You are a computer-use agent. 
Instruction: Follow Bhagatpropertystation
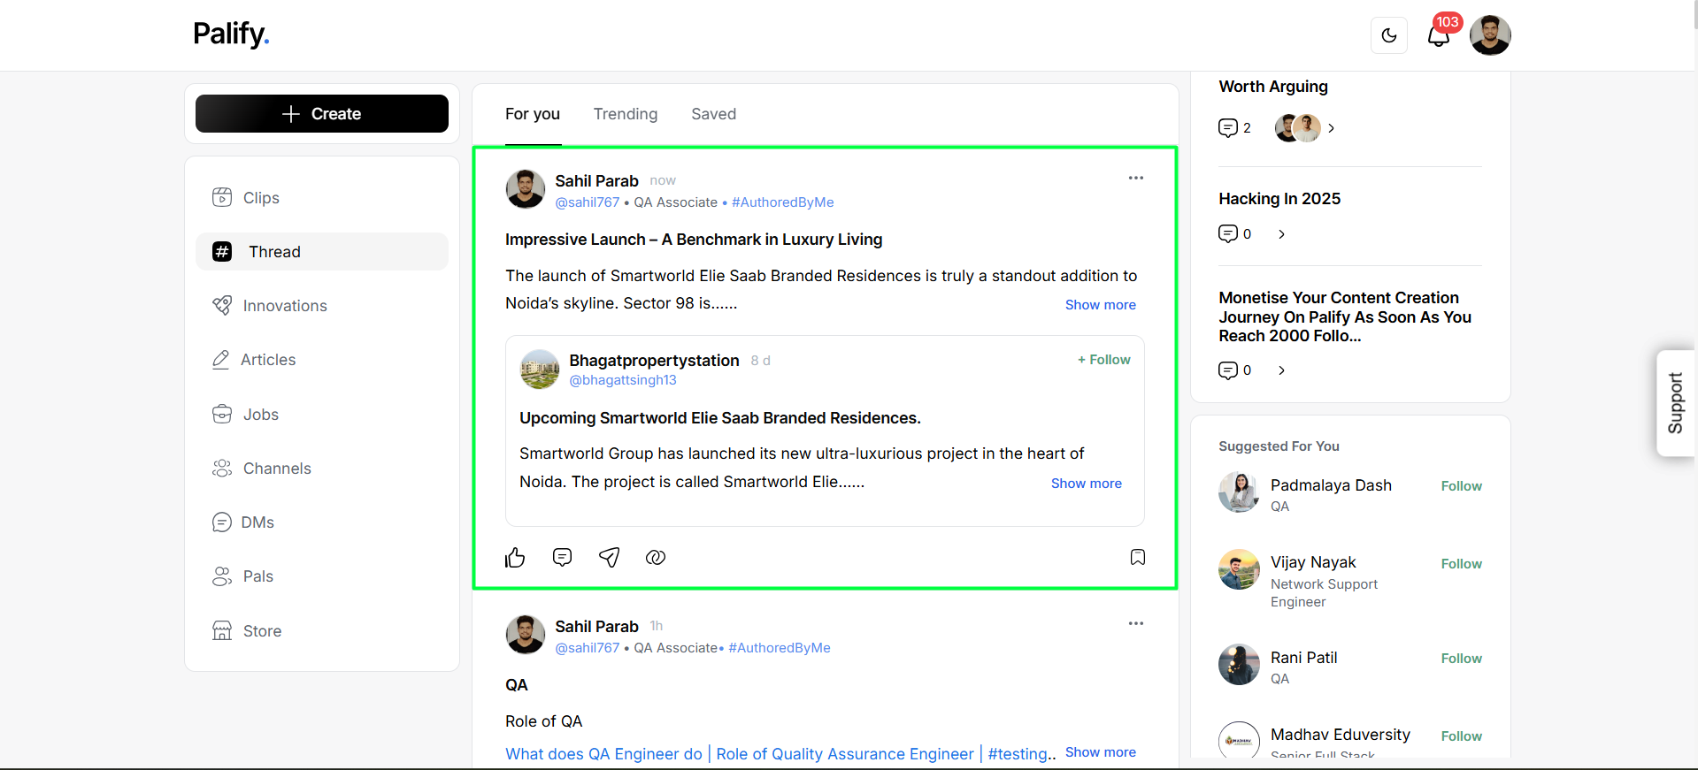1104,360
